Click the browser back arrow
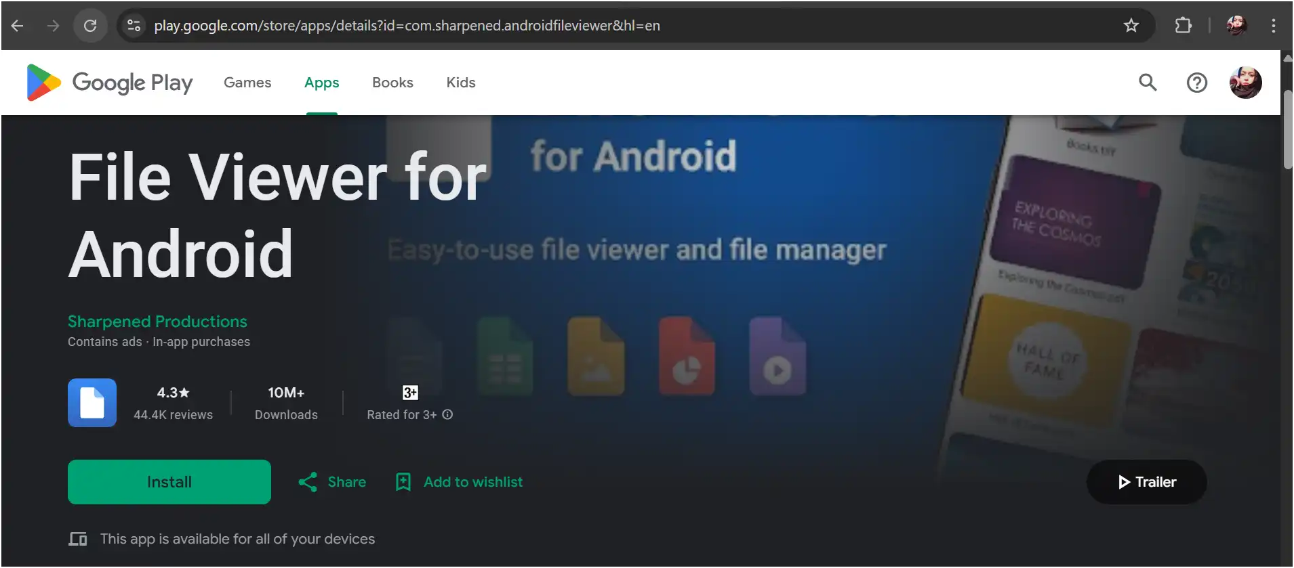Viewport: 1294px width, 568px height. point(18,26)
